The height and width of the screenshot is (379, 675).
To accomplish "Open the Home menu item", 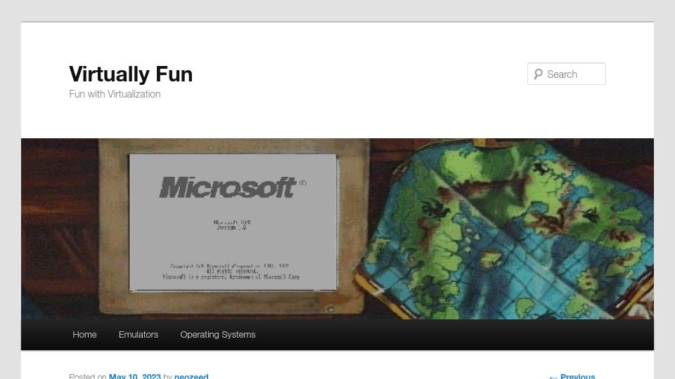I will pos(84,334).
